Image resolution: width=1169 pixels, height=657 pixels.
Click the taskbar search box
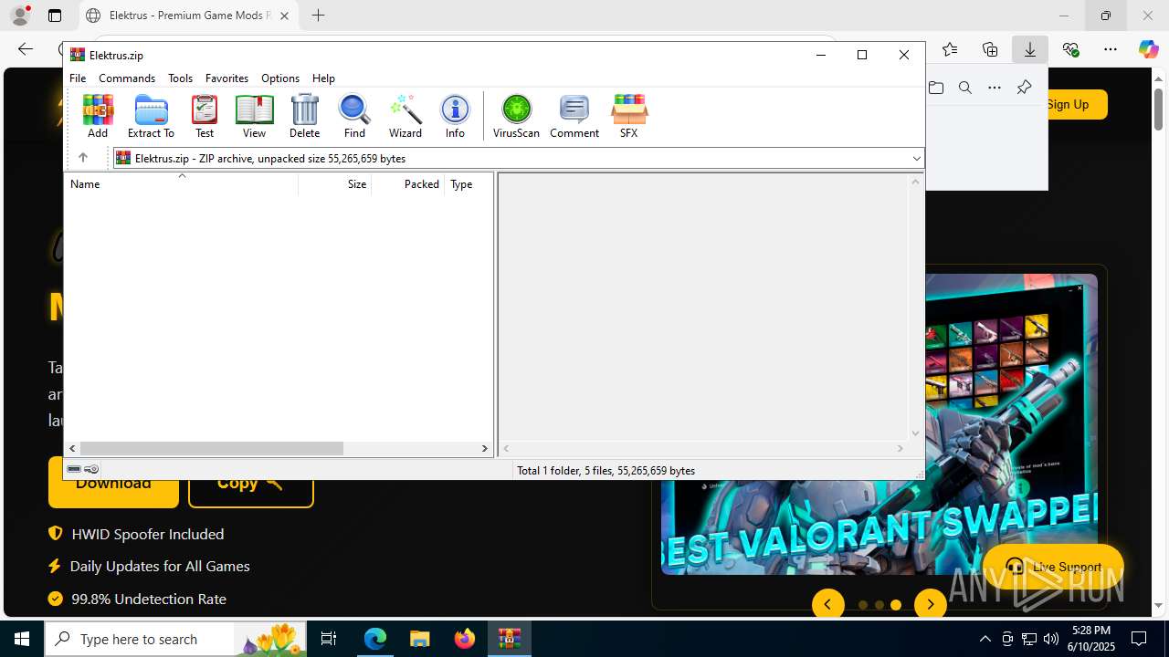click(x=175, y=639)
